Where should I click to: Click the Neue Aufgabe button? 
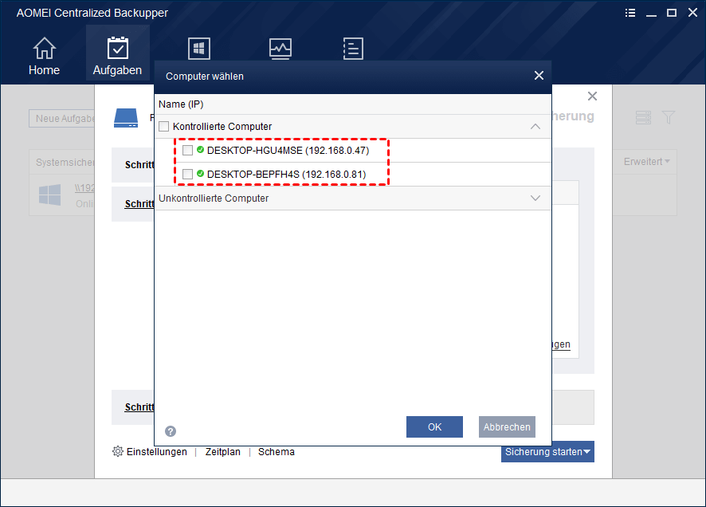pyautogui.click(x=61, y=119)
